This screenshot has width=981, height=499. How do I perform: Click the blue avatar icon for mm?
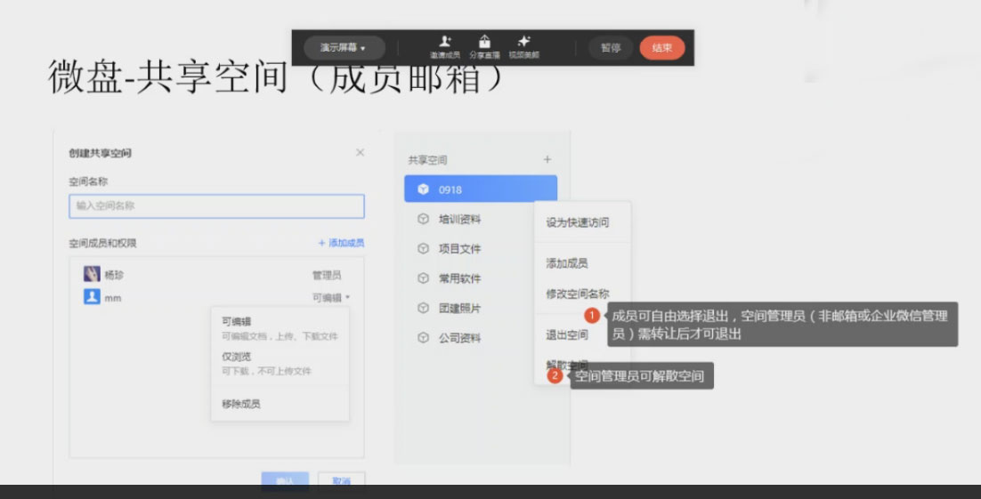click(92, 298)
